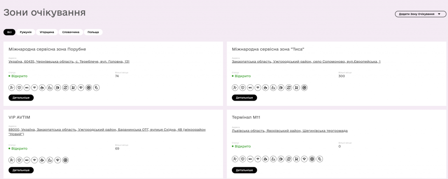The width and height of the screenshot is (448, 179).
Task: Click the security shield icon in Порубне card
Action: tap(19, 88)
